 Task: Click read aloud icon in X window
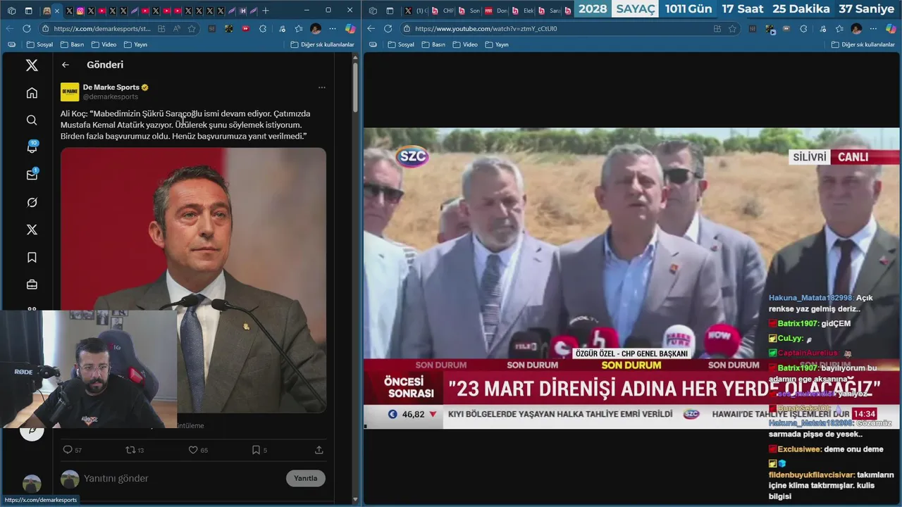click(176, 29)
